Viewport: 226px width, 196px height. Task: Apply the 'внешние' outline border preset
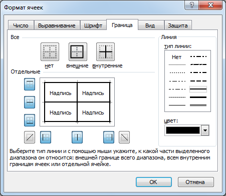[78, 51]
